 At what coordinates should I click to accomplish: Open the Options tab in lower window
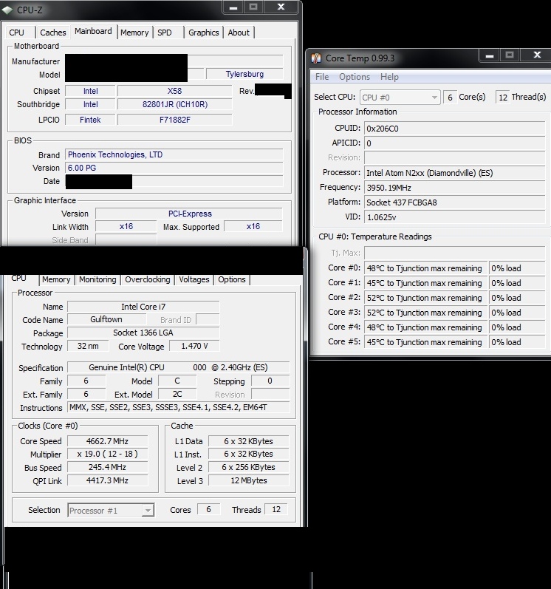click(232, 279)
